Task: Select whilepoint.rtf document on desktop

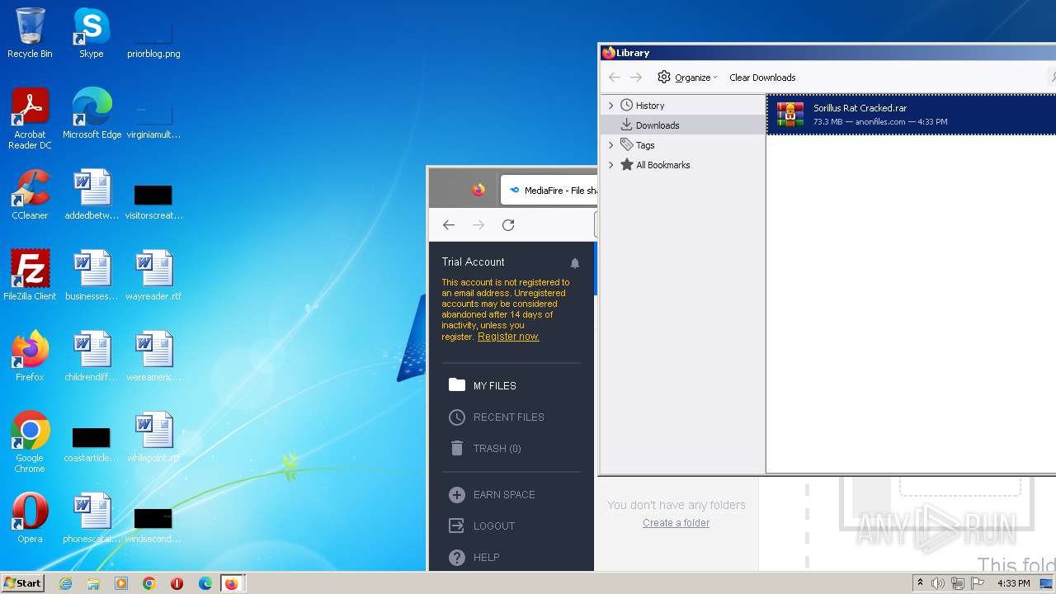Action: (153, 437)
